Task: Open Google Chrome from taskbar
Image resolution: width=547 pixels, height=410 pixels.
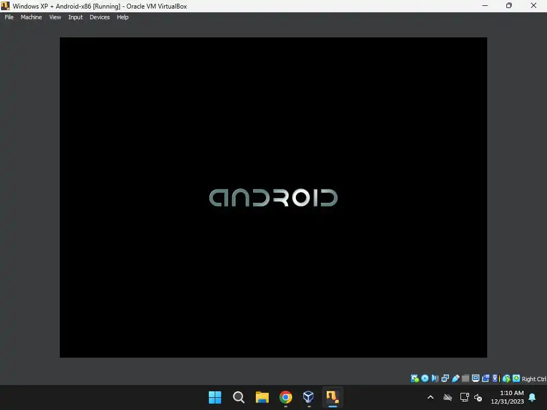Action: [286, 397]
